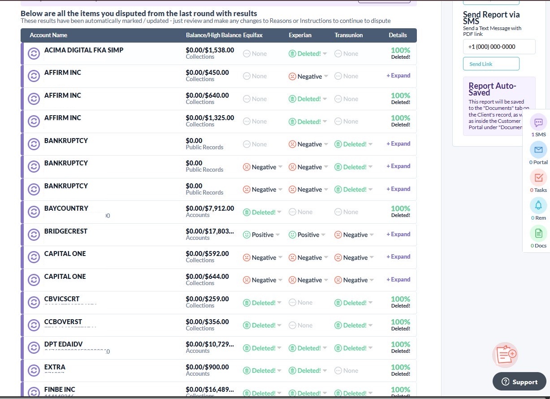Open the pink report clipboard icon near bottom
The height and width of the screenshot is (399, 550).
tap(505, 355)
